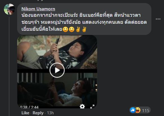View the 115 reactions count
Image resolution: width=164 pixels, height=116 pixels.
pyautogui.click(x=145, y=110)
